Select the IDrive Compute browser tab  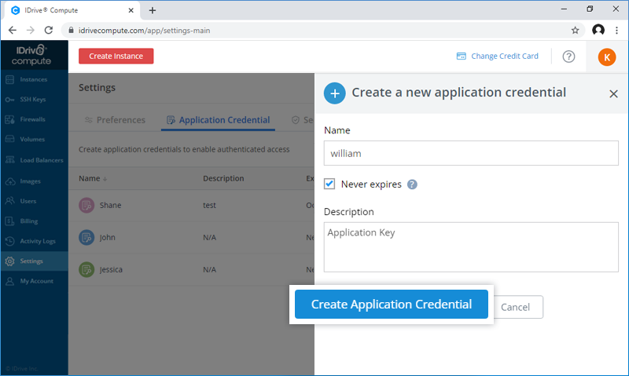(x=72, y=10)
